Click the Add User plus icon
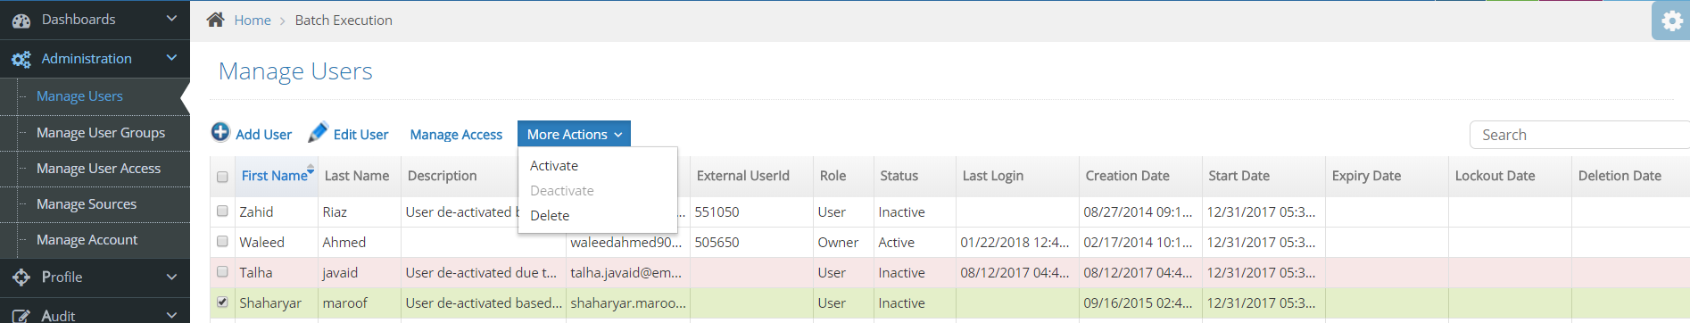This screenshot has height=323, width=1690. click(x=220, y=132)
